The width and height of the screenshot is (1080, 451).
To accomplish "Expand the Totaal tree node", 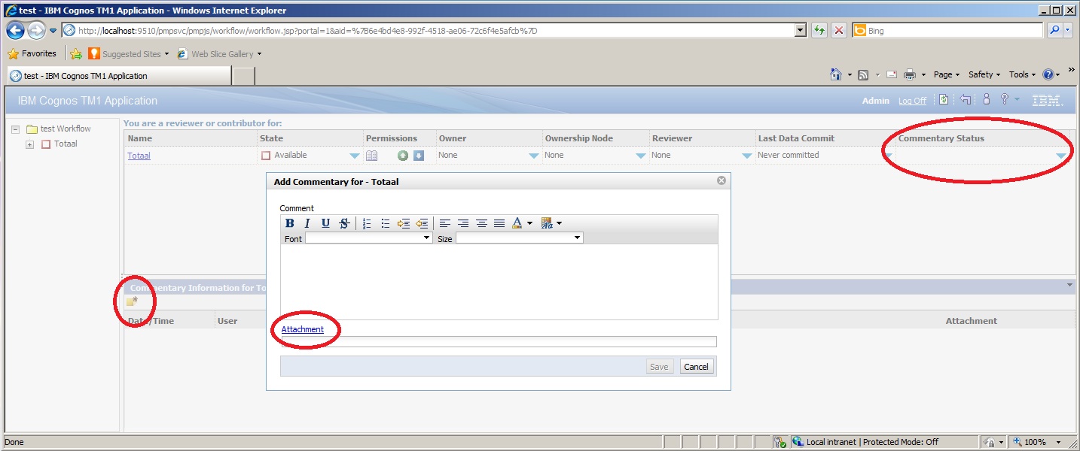I will 30,144.
